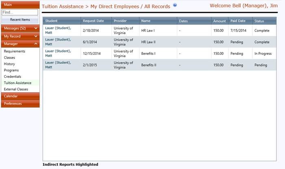285x169 pixels.
Task: Focus the Find search field
Action: point(20,12)
